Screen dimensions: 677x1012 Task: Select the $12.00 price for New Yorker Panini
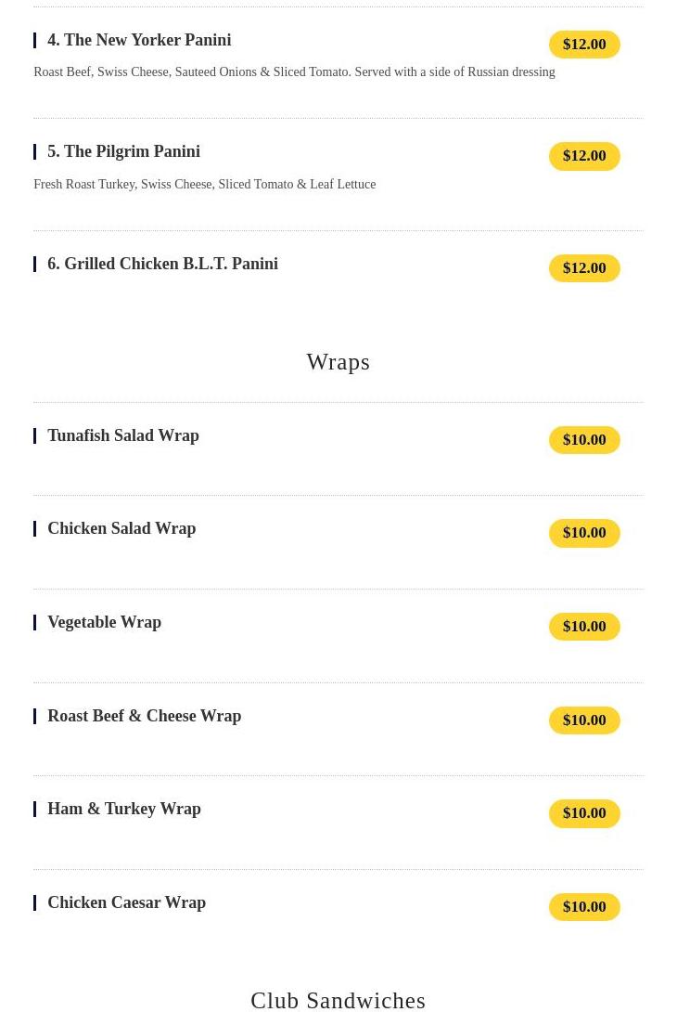[x=584, y=45]
